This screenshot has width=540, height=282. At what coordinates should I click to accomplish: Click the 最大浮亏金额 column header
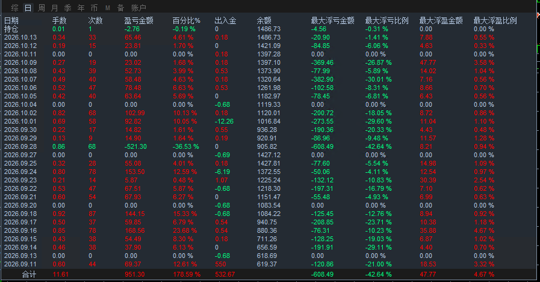(x=333, y=20)
